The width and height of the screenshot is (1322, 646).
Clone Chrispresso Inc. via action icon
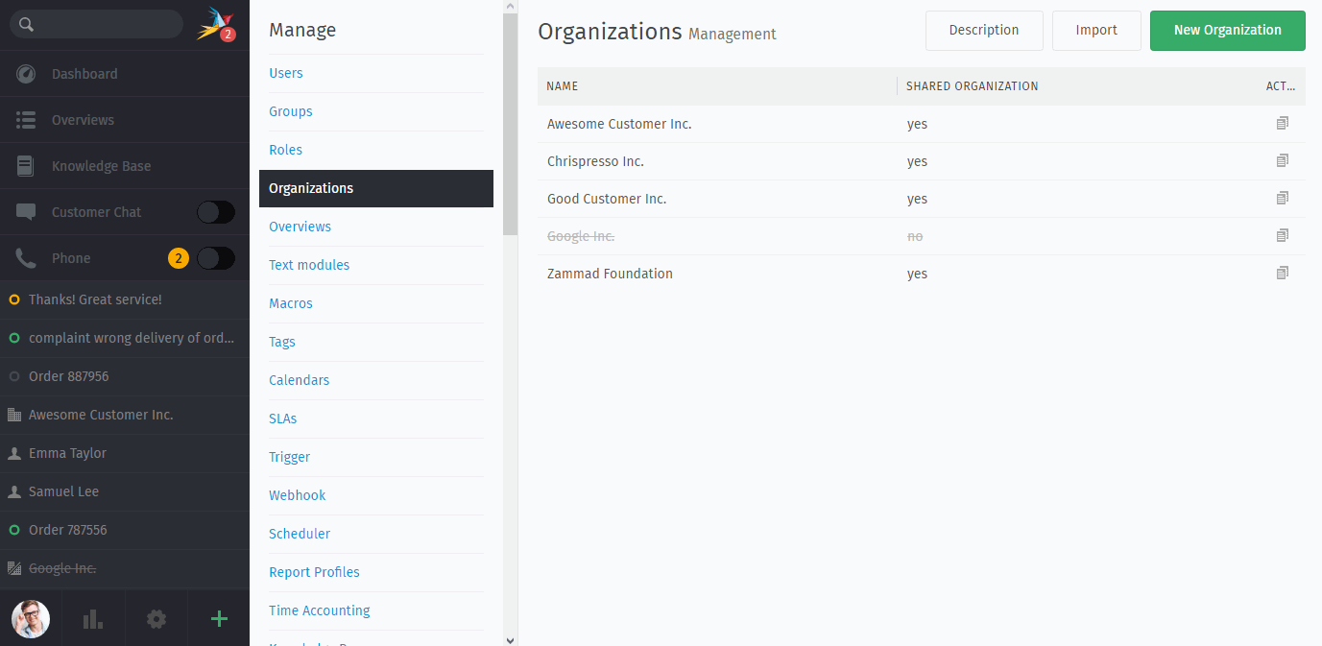tap(1283, 160)
